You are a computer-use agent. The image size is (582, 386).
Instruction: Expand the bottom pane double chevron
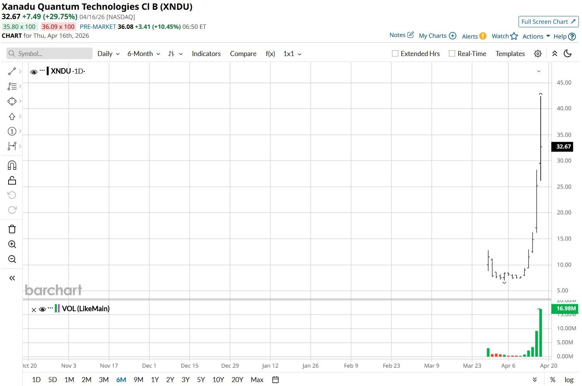[x=535, y=380]
